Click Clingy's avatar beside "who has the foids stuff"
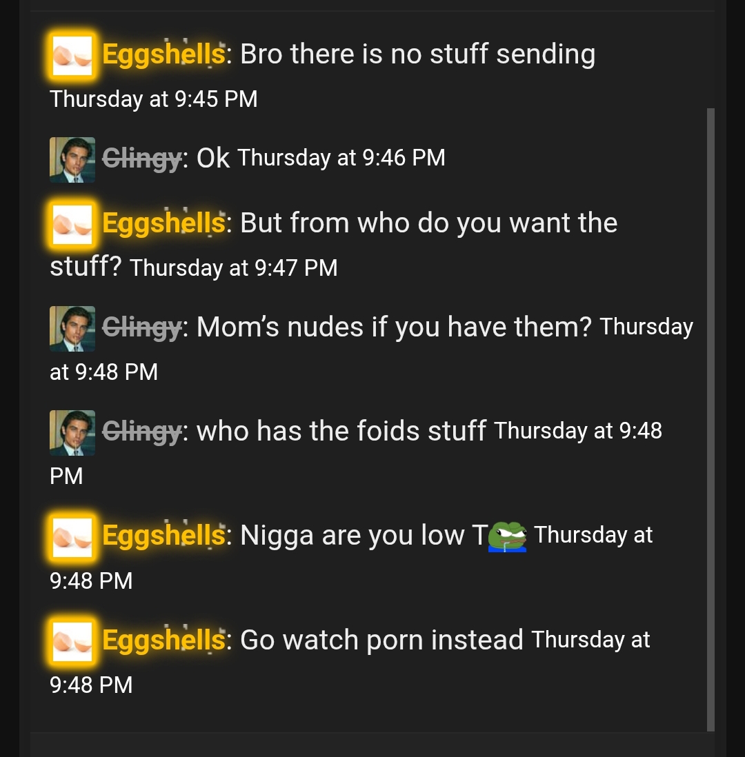 [72, 433]
